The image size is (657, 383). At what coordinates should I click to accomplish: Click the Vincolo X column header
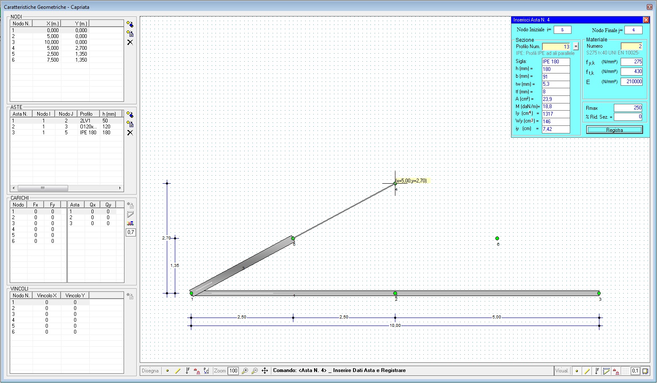point(47,296)
